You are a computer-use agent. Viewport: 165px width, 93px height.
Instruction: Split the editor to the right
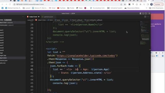coord(145,17)
